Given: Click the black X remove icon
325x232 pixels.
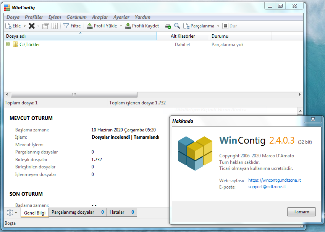Looking at the screenshot, I should pos(32,26).
